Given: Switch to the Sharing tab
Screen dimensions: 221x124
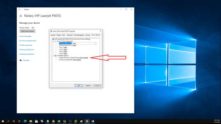Looking at the screenshot, I should [x=59, y=35].
